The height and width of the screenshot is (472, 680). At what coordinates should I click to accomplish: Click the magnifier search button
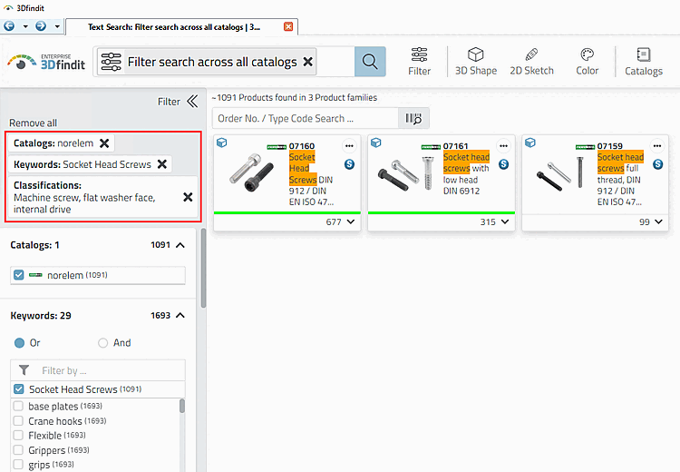370,62
